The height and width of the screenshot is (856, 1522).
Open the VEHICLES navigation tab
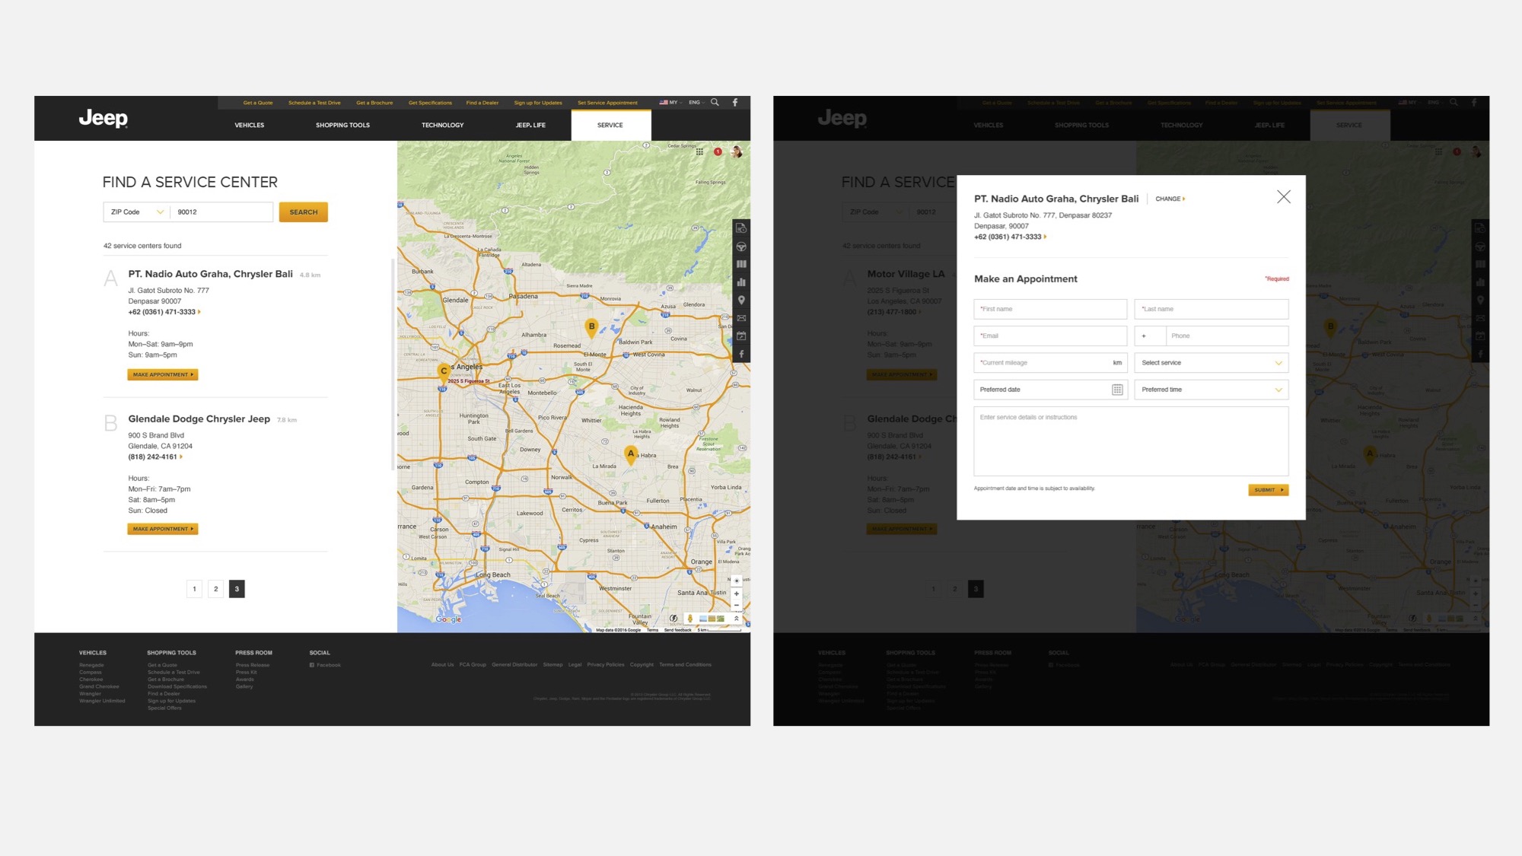(x=250, y=126)
